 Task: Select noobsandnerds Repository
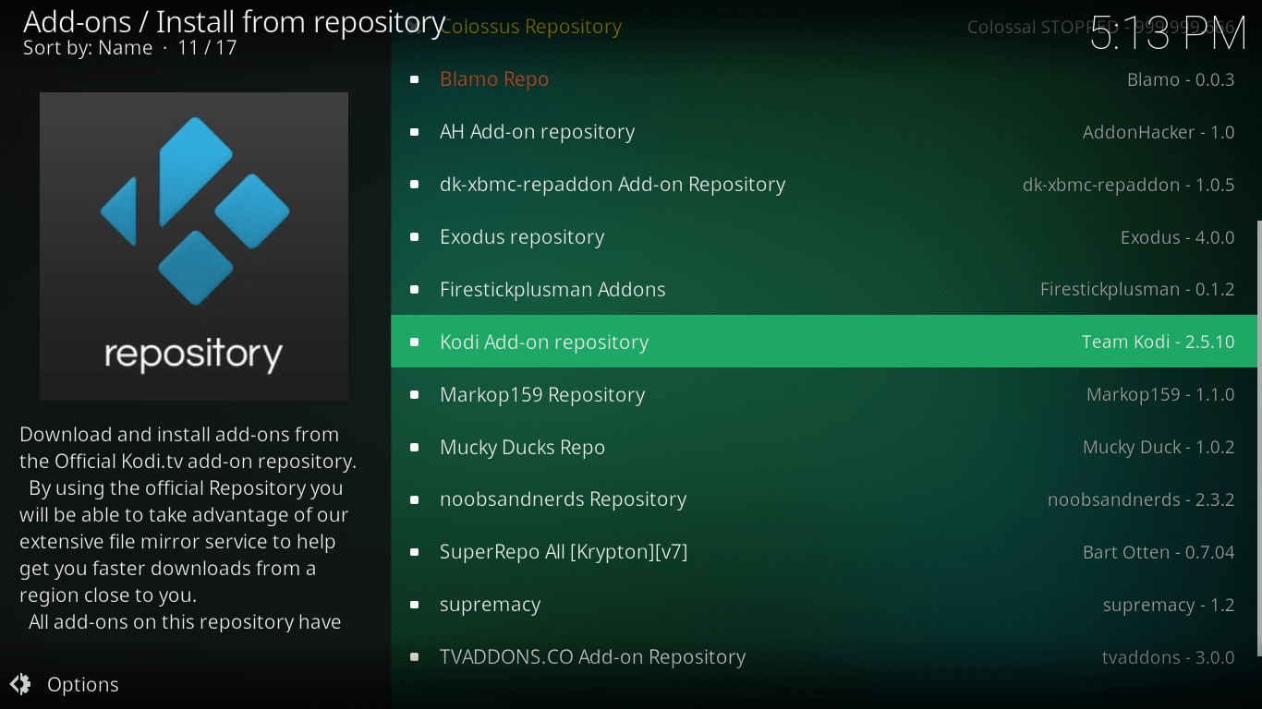(x=824, y=499)
